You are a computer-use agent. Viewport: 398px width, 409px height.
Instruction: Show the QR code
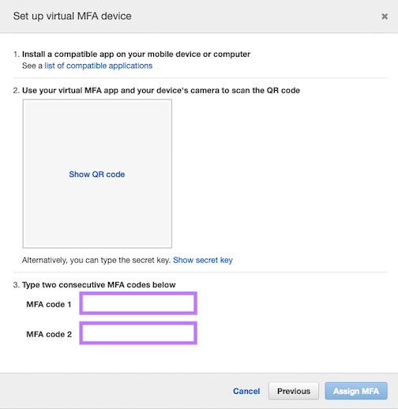[x=97, y=174]
